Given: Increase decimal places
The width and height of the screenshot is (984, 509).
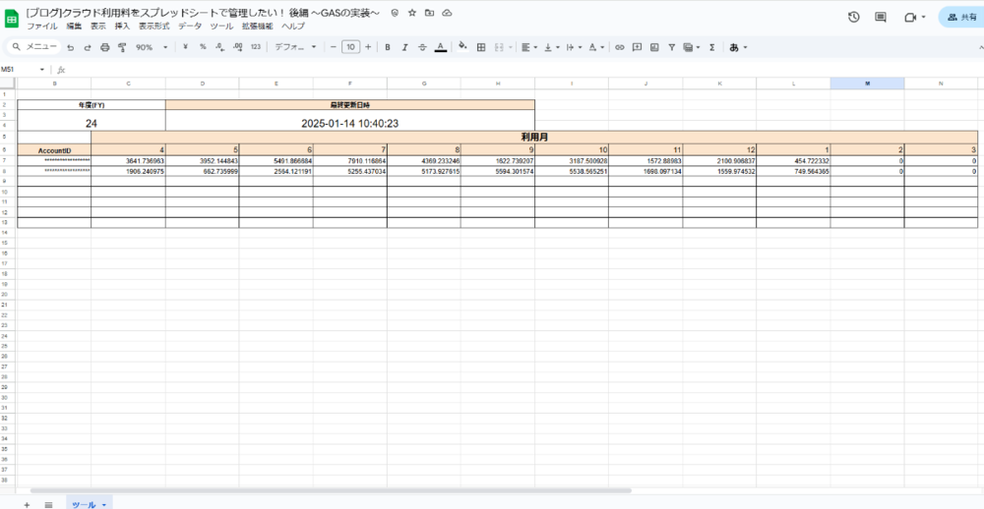Looking at the screenshot, I should click(x=238, y=47).
